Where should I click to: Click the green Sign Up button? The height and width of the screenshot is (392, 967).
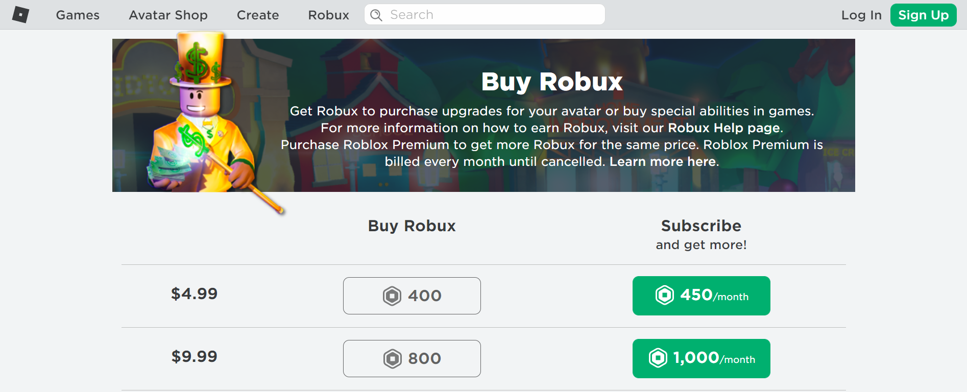[923, 15]
